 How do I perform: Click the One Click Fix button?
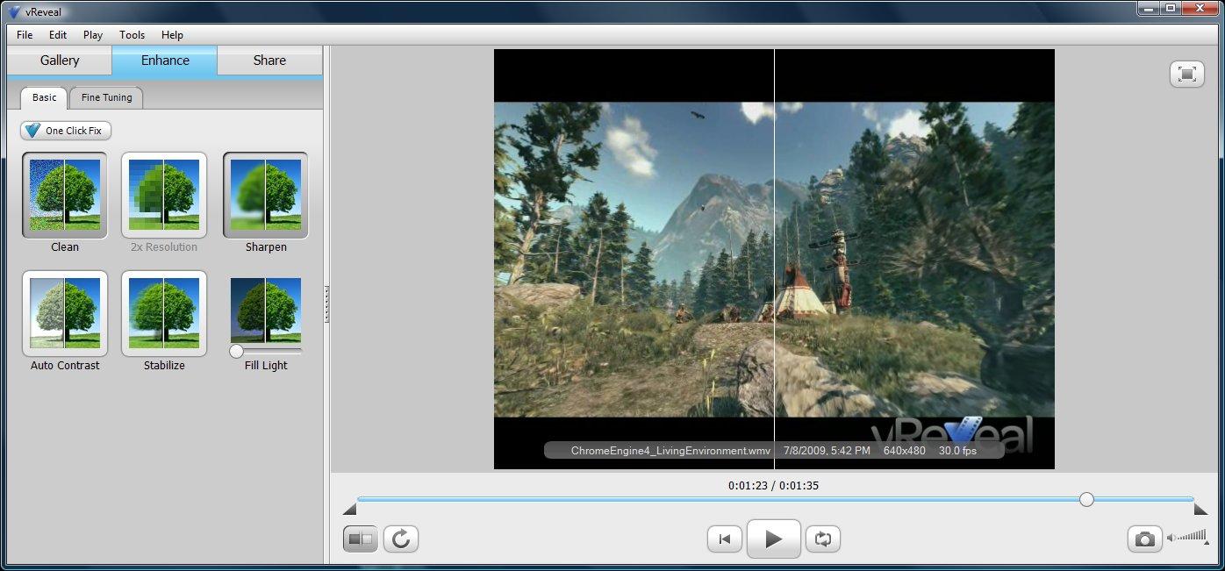[x=66, y=131]
